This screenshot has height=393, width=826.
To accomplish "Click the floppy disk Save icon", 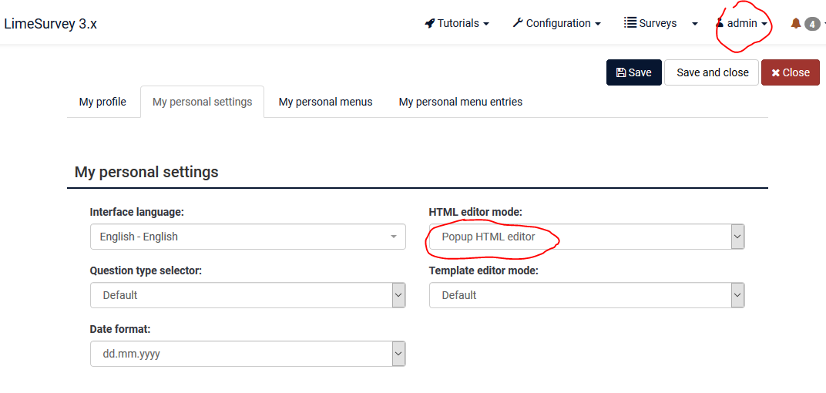I will click(621, 72).
